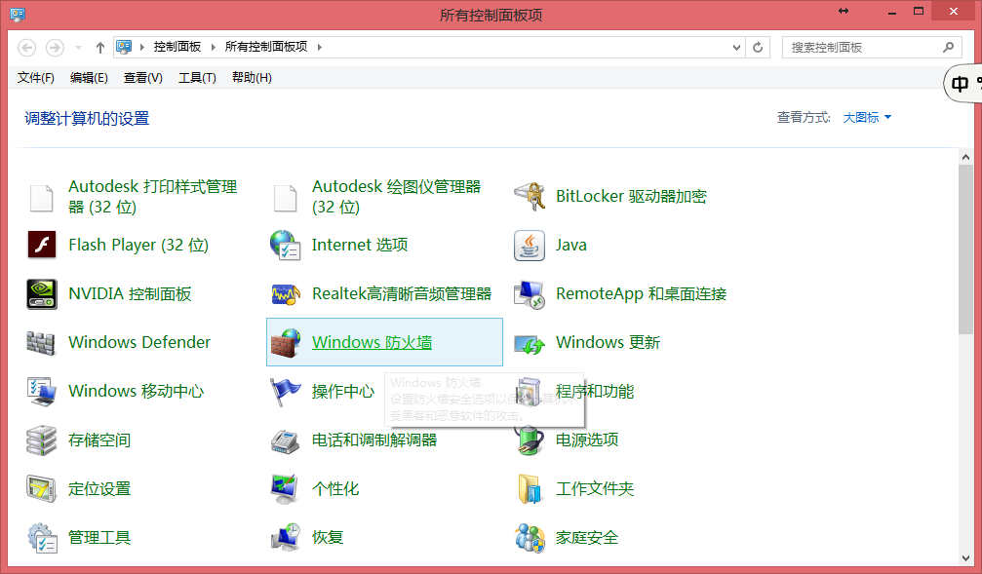This screenshot has width=982, height=574.
Task: Expand the chevron after 所有控制面板项
Action: click(x=320, y=47)
